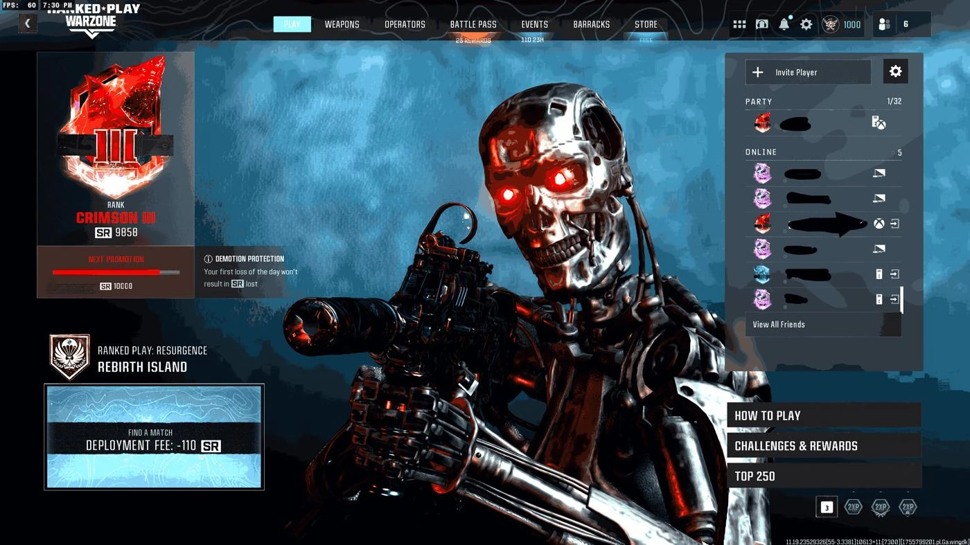Viewport: 970px width, 545px height.
Task: Open the WEAPONS tab
Action: click(x=342, y=24)
